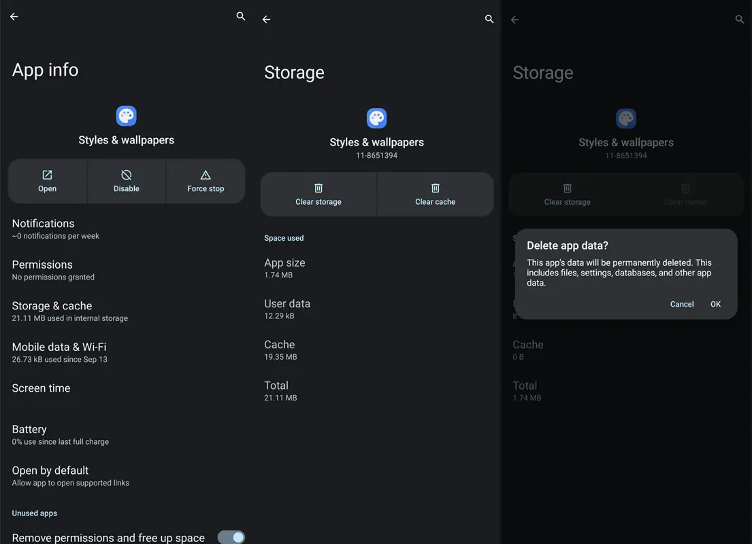Screen dimensions: 752x544
Task: Tap the App info page title
Action: [45, 70]
